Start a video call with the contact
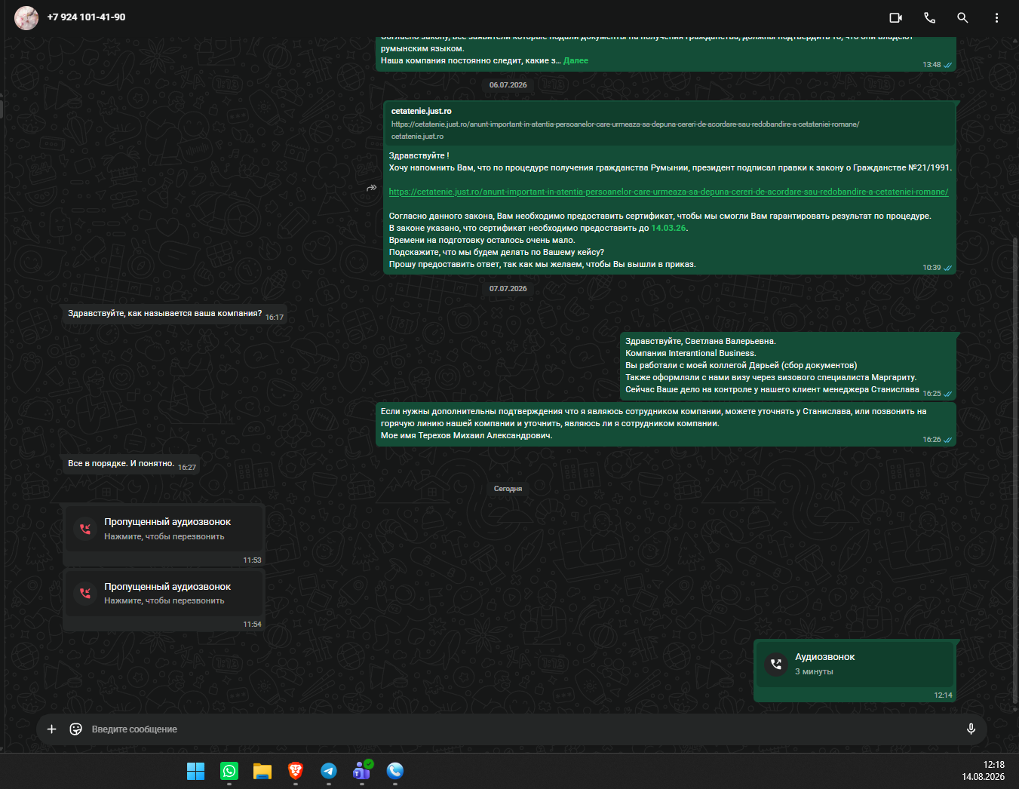This screenshot has height=789, width=1019. [895, 17]
